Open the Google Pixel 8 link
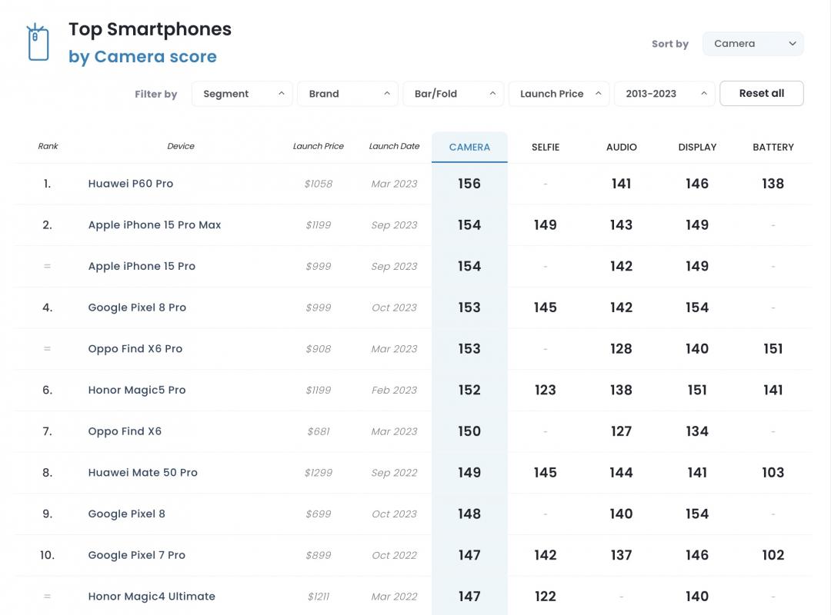 pyautogui.click(x=126, y=514)
